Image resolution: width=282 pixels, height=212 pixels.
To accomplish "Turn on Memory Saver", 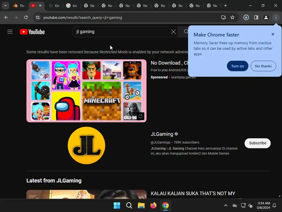I will [237, 66].
